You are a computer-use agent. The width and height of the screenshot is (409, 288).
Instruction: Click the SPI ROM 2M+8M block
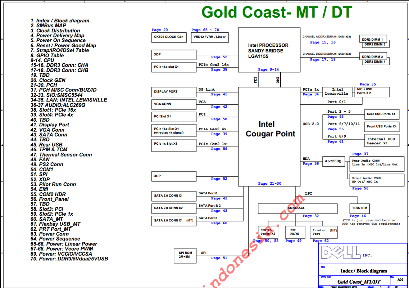(x=185, y=256)
